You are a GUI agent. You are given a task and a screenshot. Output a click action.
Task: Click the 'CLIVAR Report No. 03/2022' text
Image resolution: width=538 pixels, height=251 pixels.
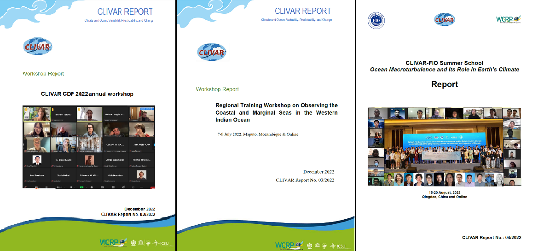click(x=305, y=180)
